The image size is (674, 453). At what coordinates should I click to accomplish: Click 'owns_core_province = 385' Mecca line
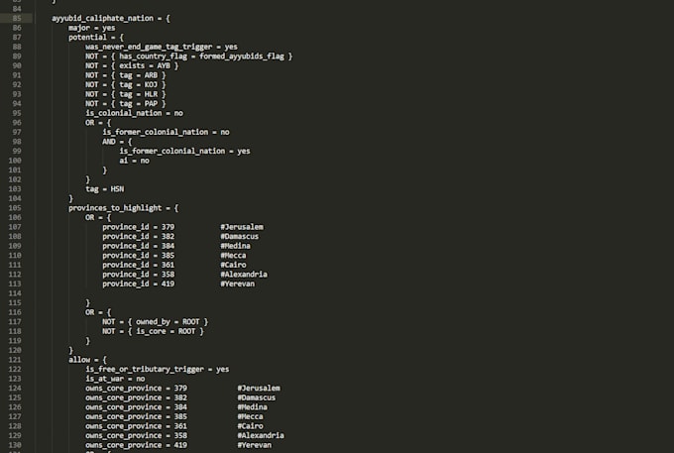point(136,416)
